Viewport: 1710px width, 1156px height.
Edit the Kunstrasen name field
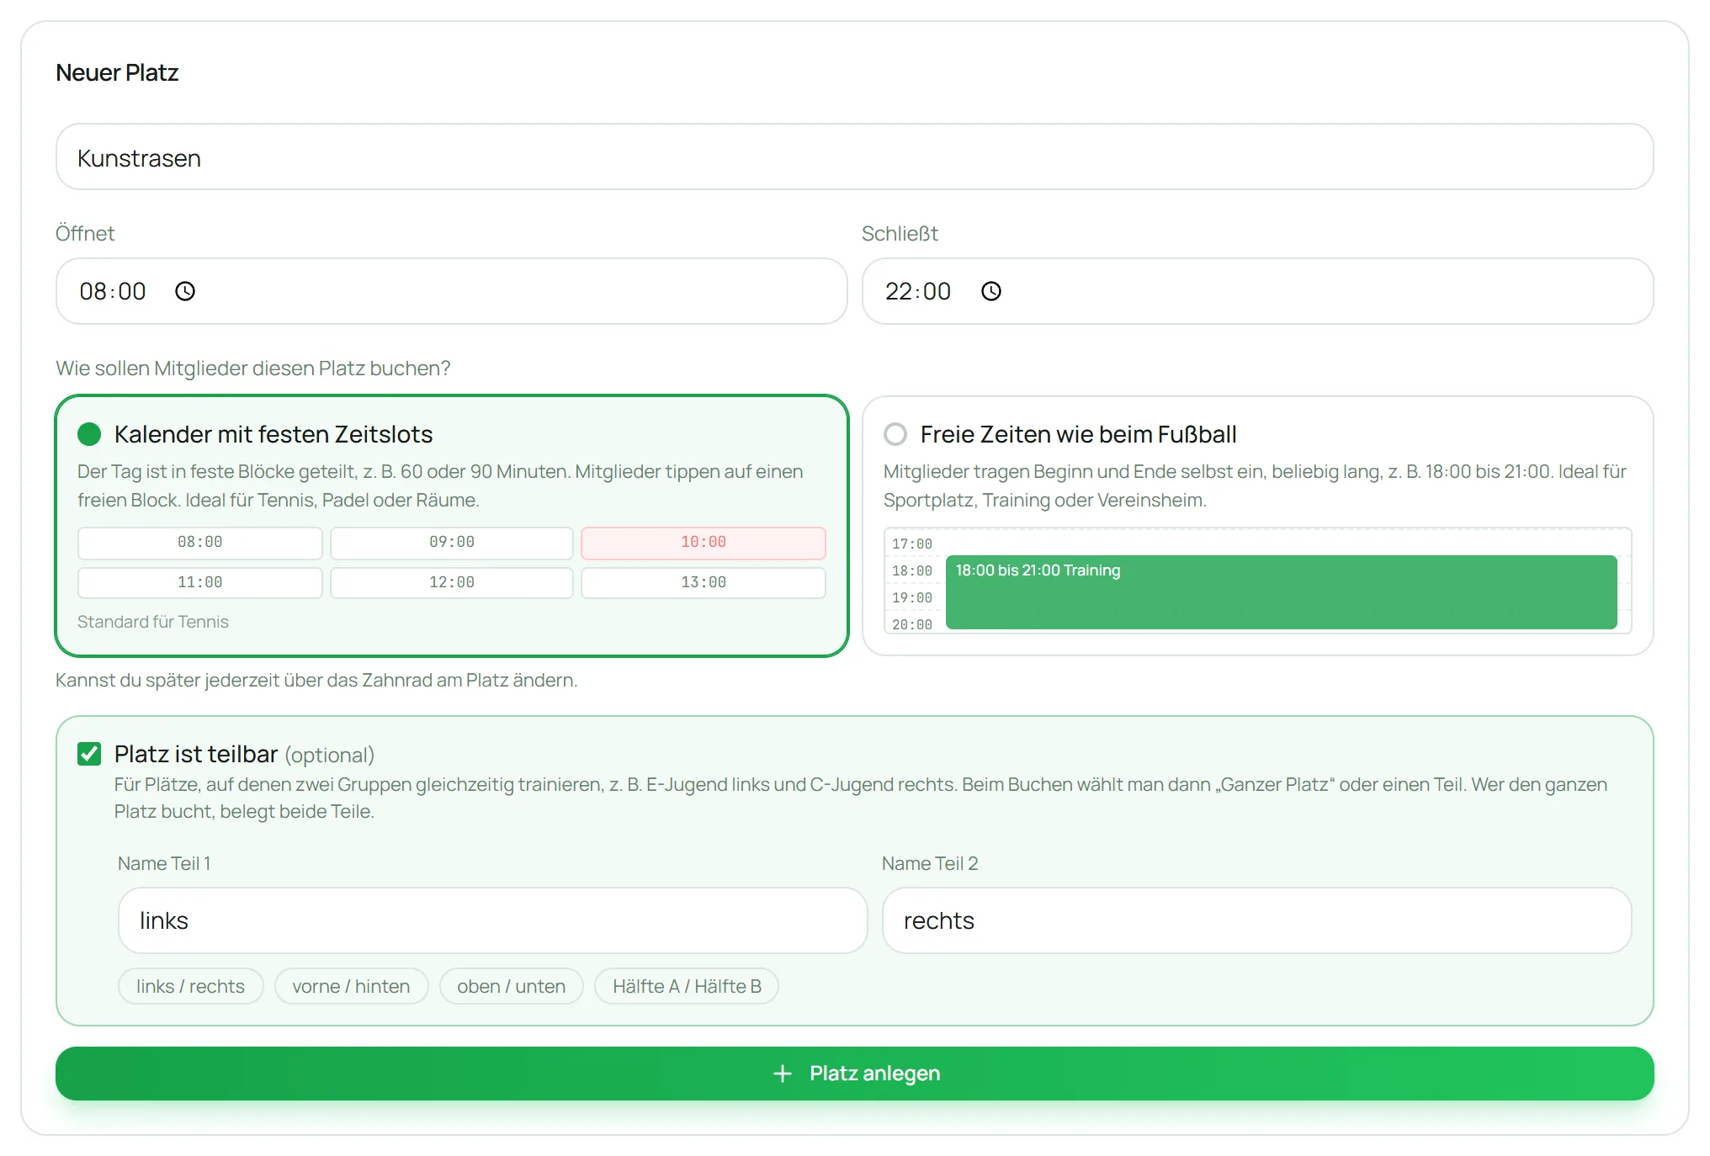click(x=855, y=157)
